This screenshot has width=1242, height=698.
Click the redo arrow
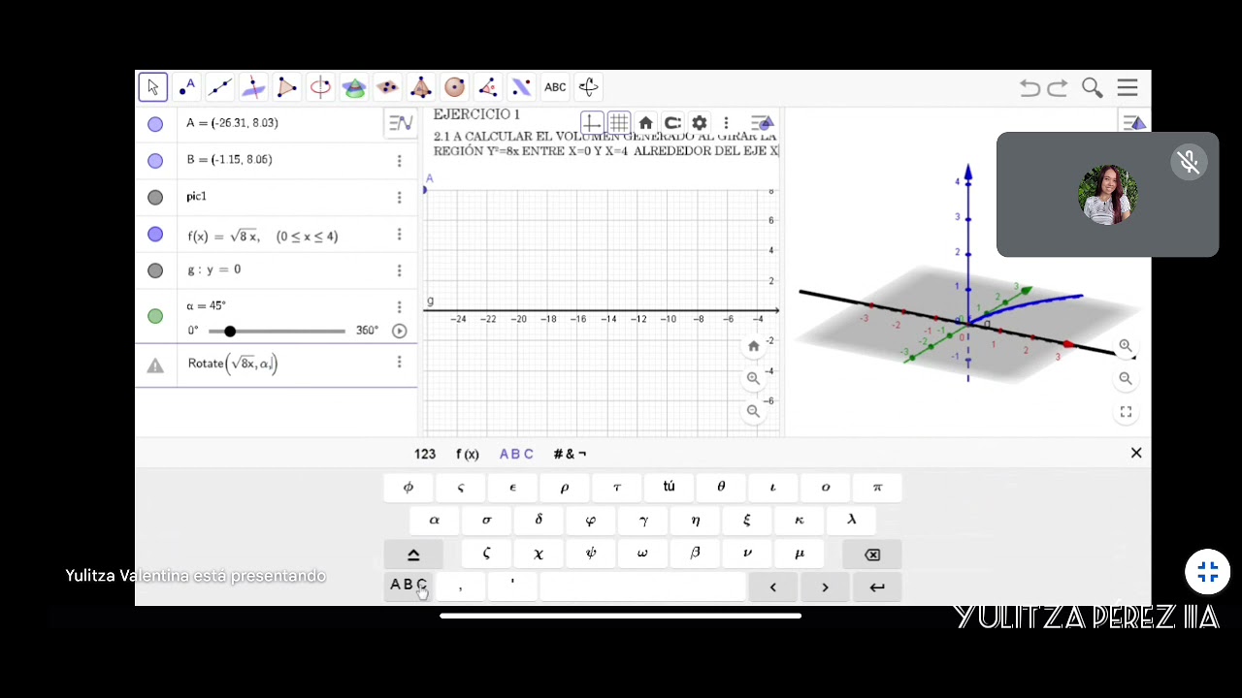1058,88
